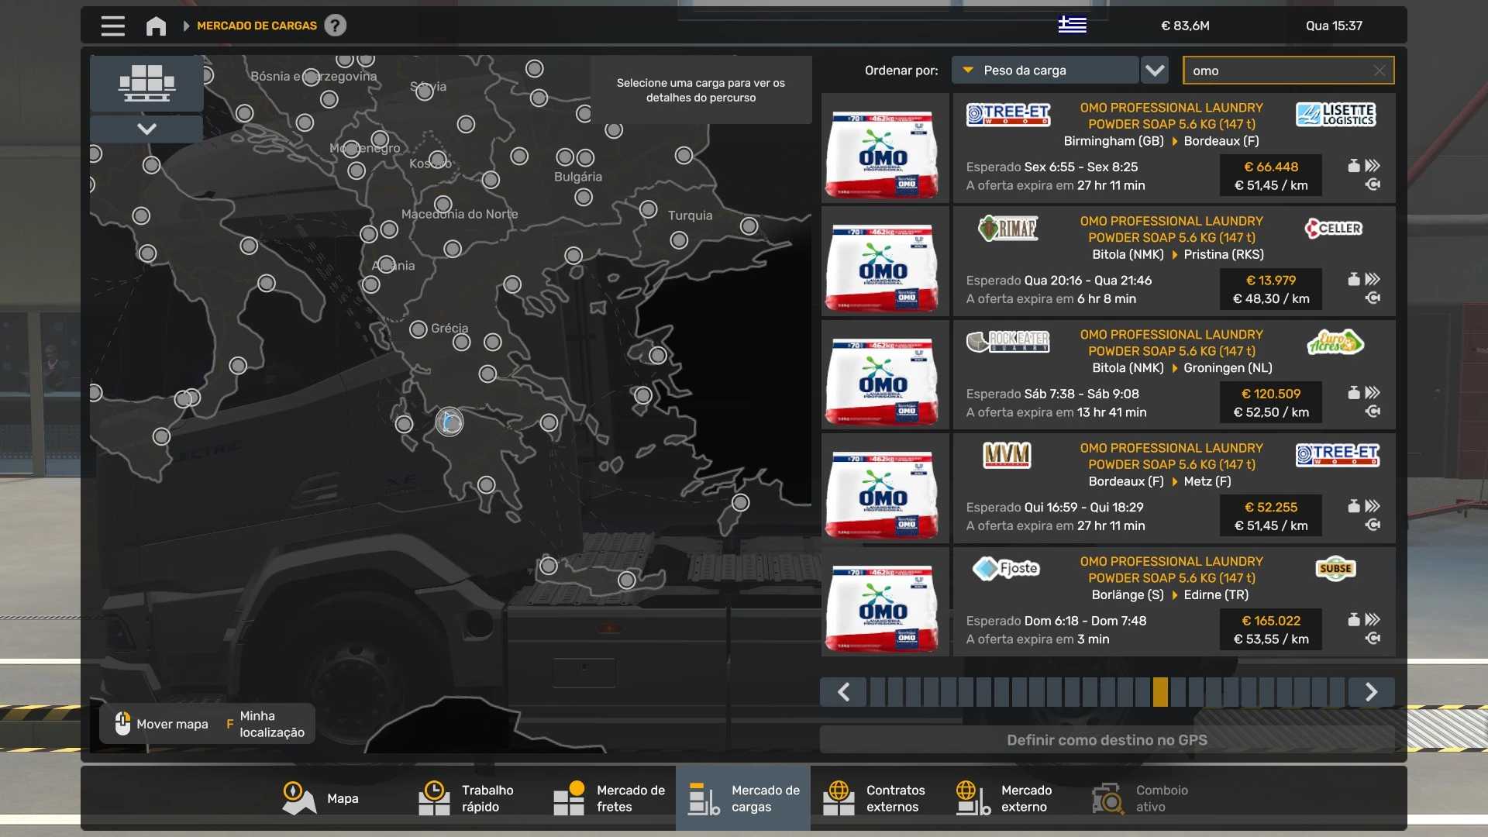The height and width of the screenshot is (837, 1488).
Task: Open the cargo pallet trailer filter
Action: tap(146, 83)
